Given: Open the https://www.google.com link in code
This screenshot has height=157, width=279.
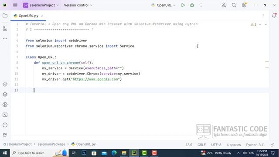Looking at the screenshot, I should point(95,79).
